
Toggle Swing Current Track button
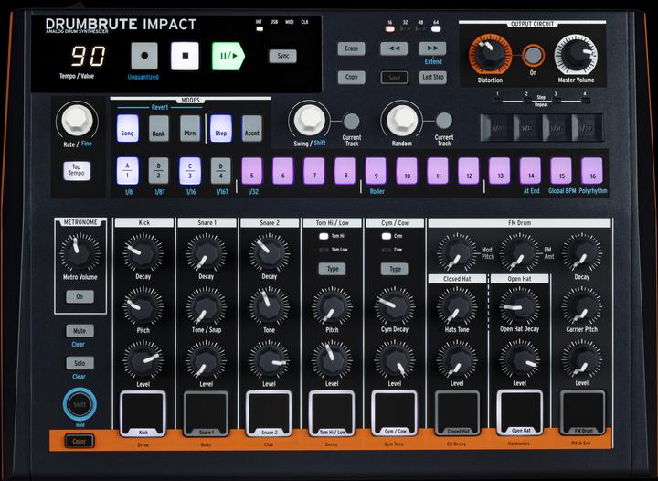coord(352,122)
